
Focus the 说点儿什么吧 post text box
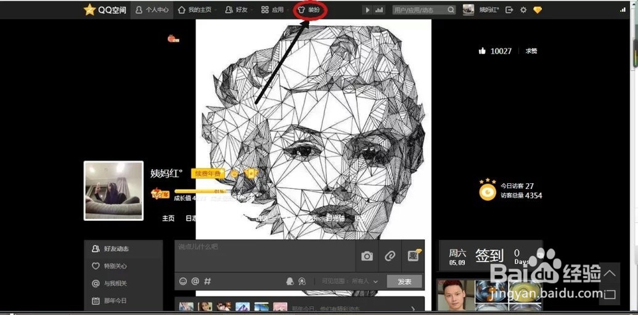coord(265,256)
